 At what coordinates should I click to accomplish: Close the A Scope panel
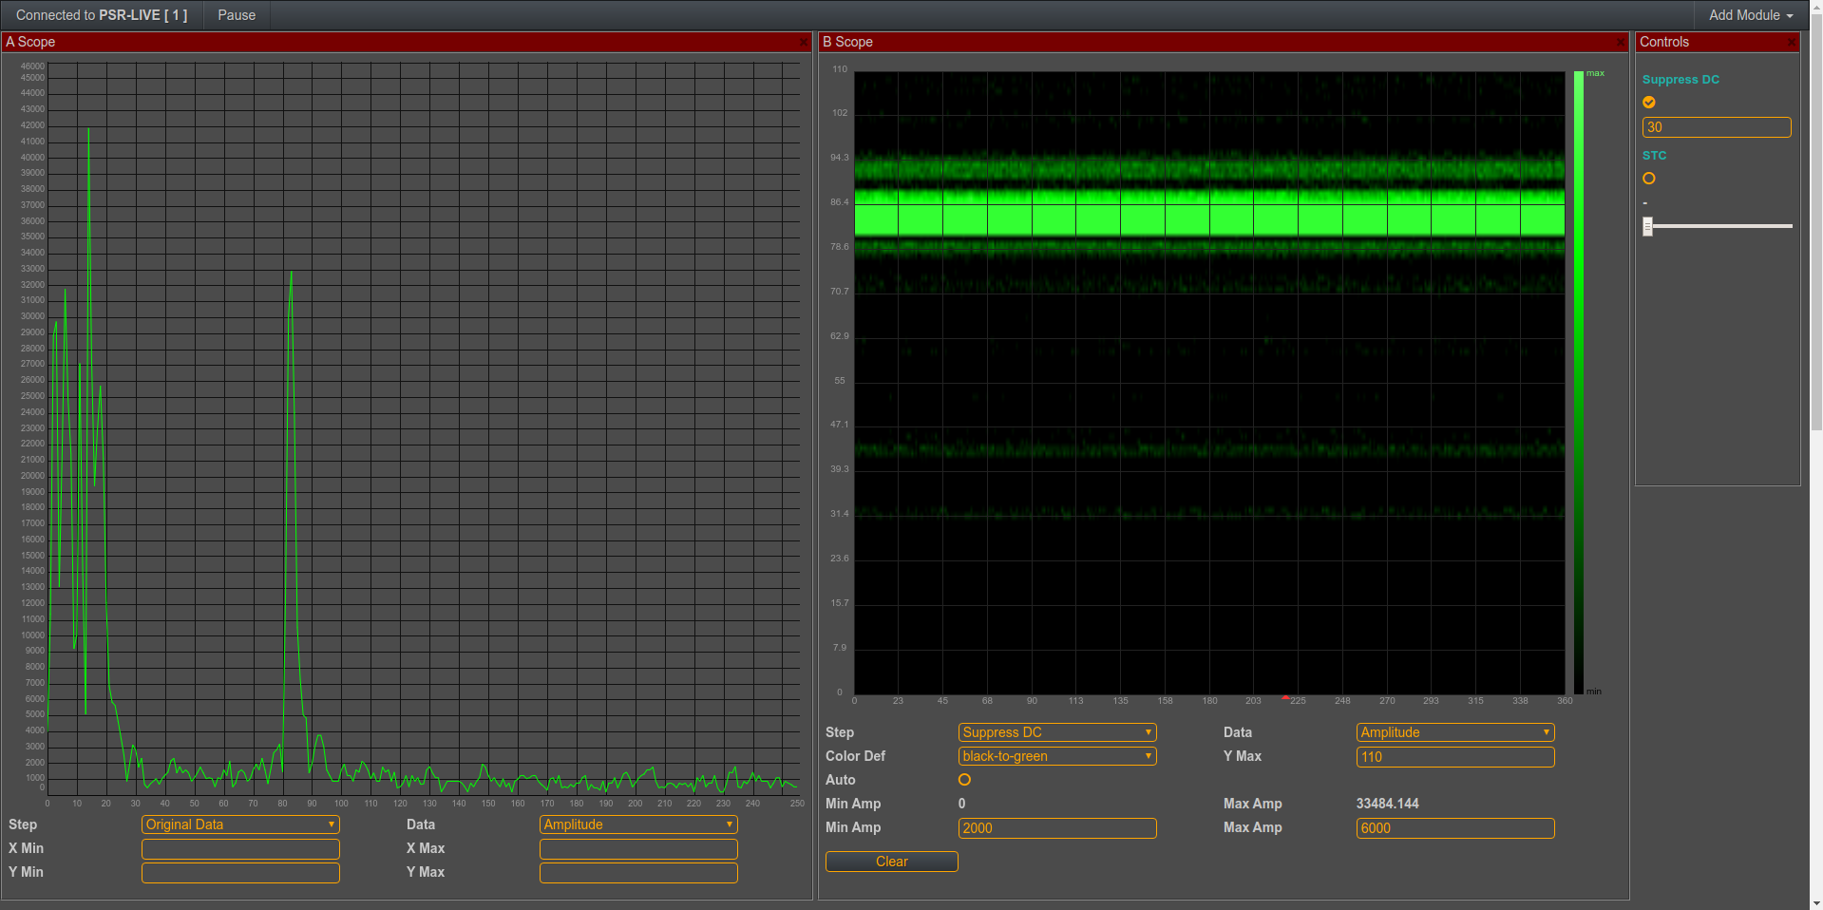point(804,43)
